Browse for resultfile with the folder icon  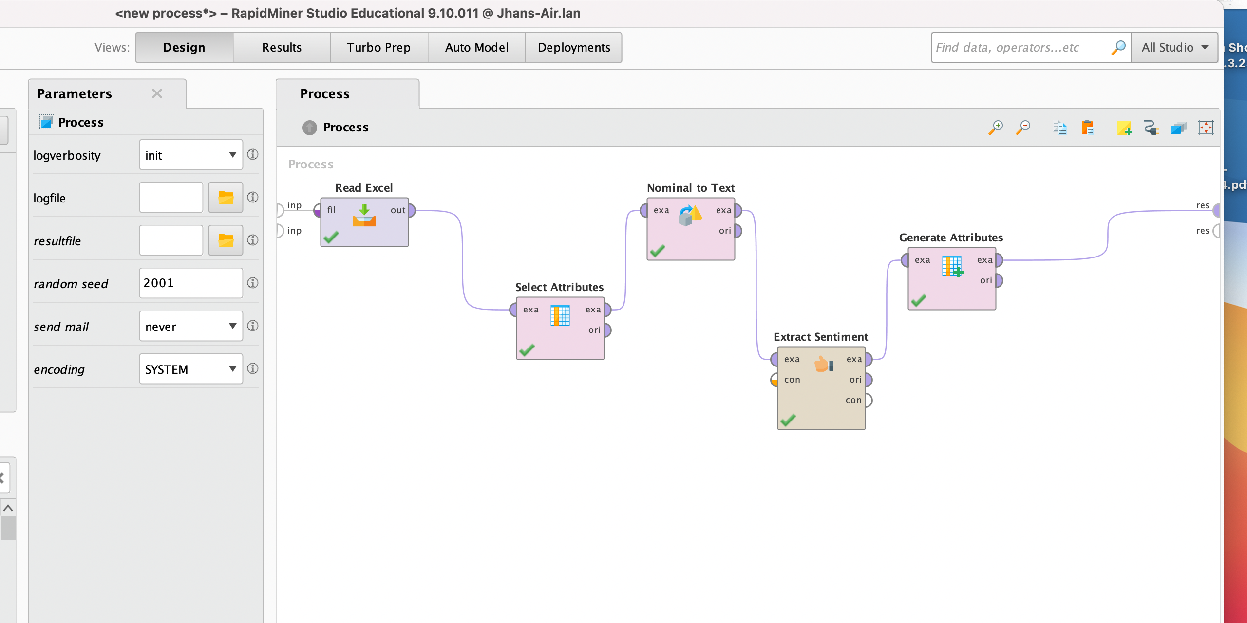[x=226, y=240]
